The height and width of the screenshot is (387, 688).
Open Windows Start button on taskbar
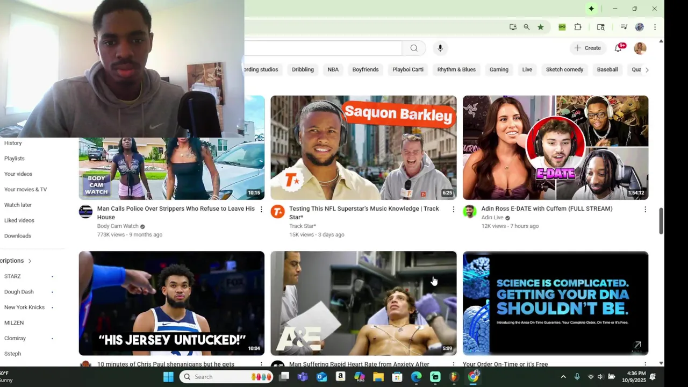[x=168, y=377]
